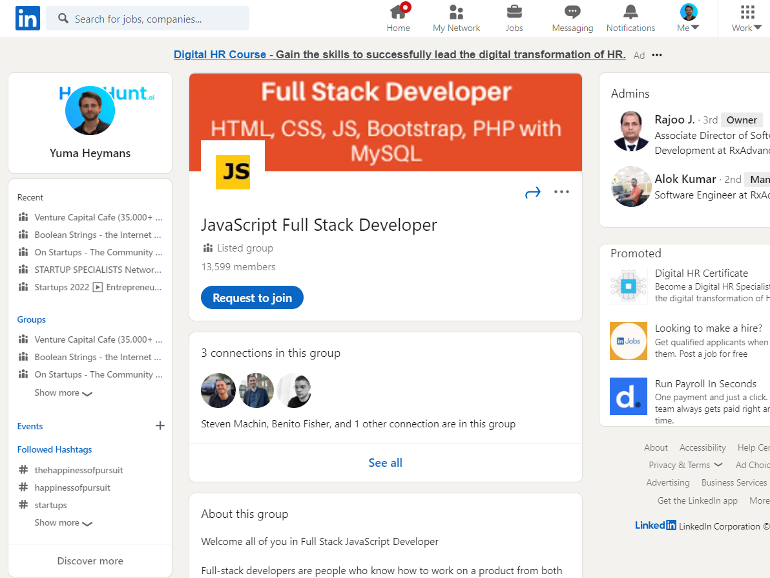Screen dimensions: 770x578
Task: Click the LinkedIn logo icon
Action: tap(28, 18)
